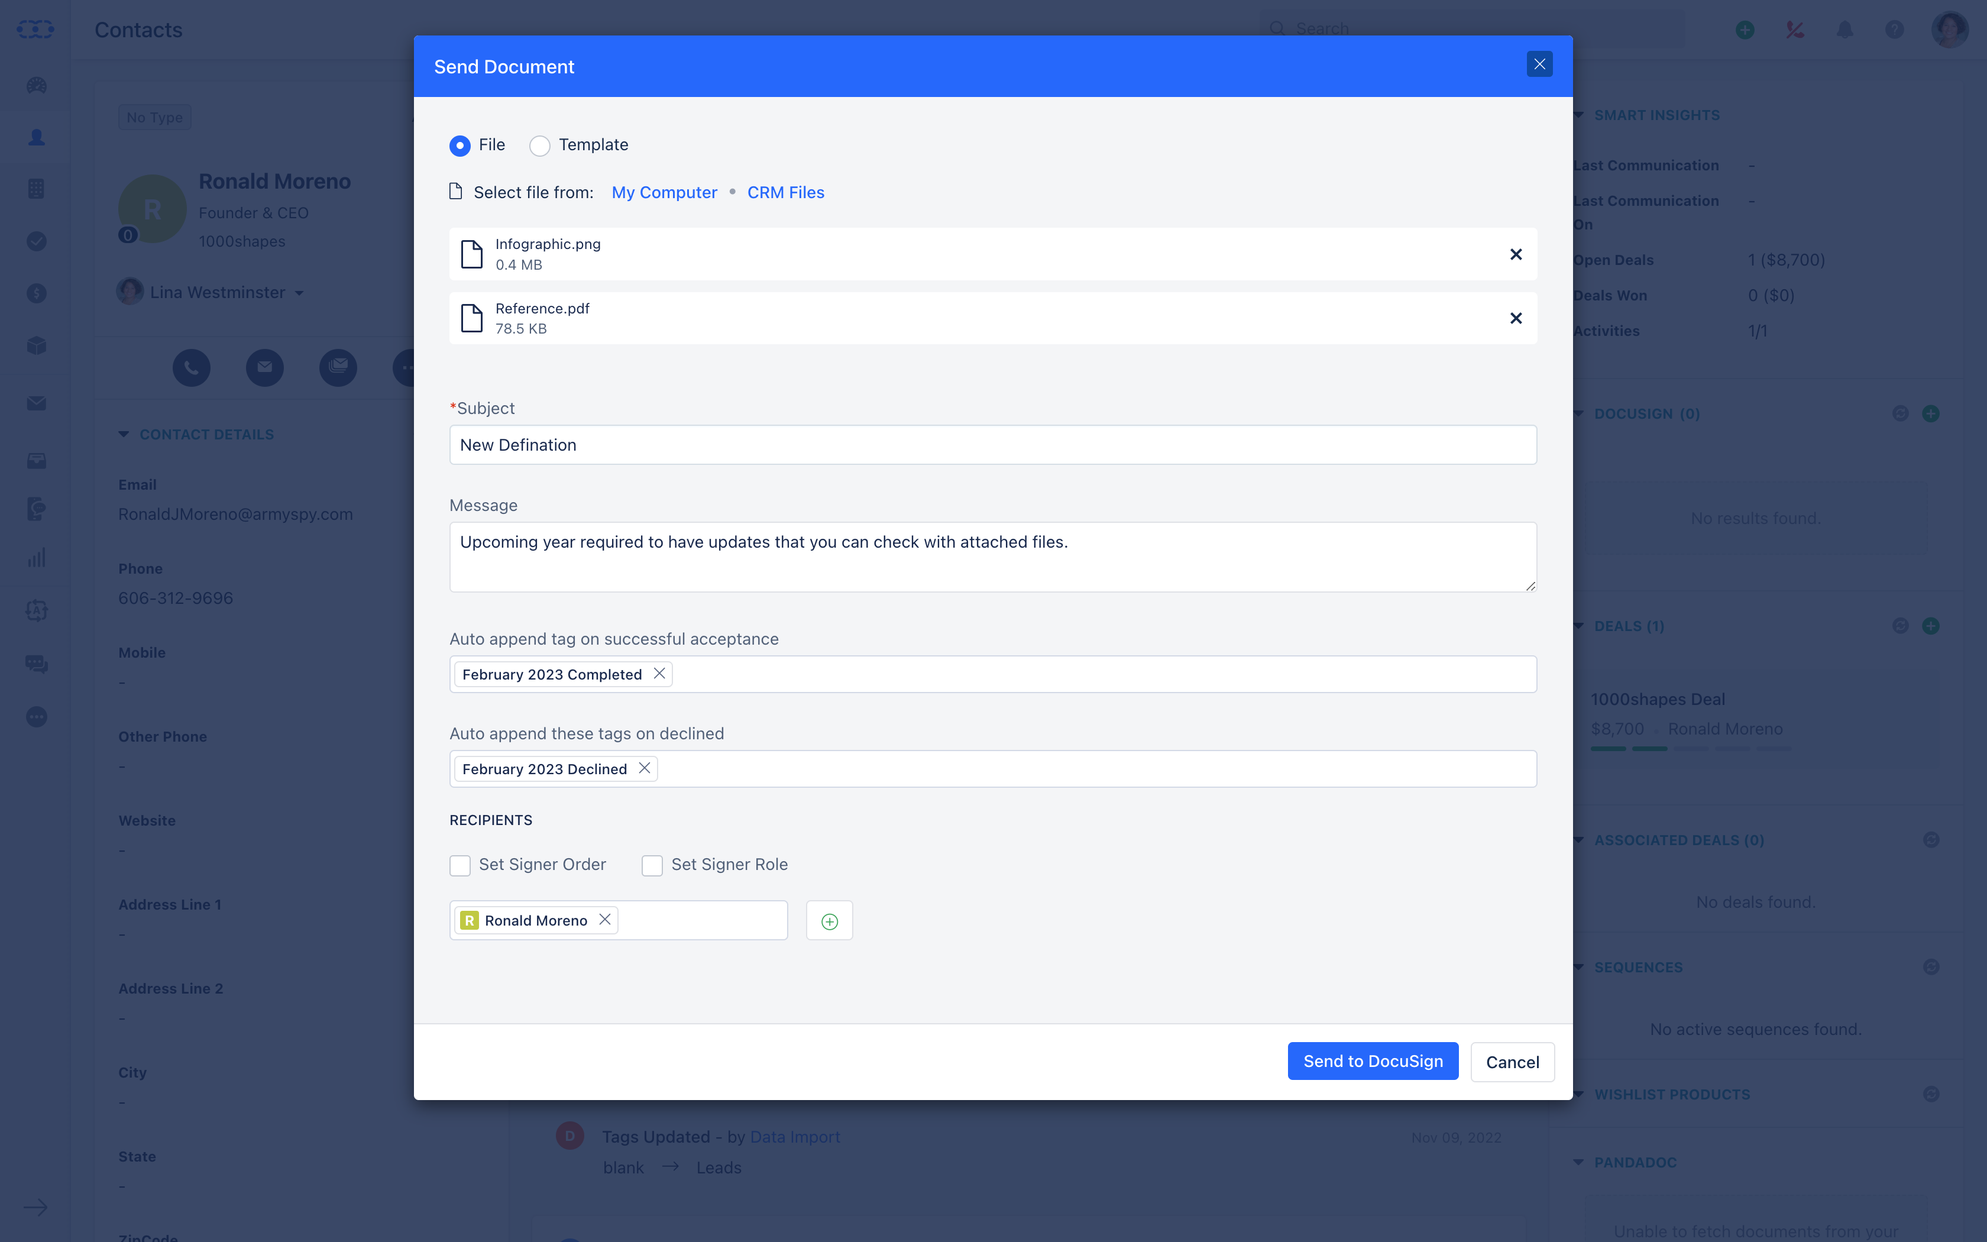The height and width of the screenshot is (1242, 1987).
Task: Collapse the DocuSign (0) section
Action: 1580,413
